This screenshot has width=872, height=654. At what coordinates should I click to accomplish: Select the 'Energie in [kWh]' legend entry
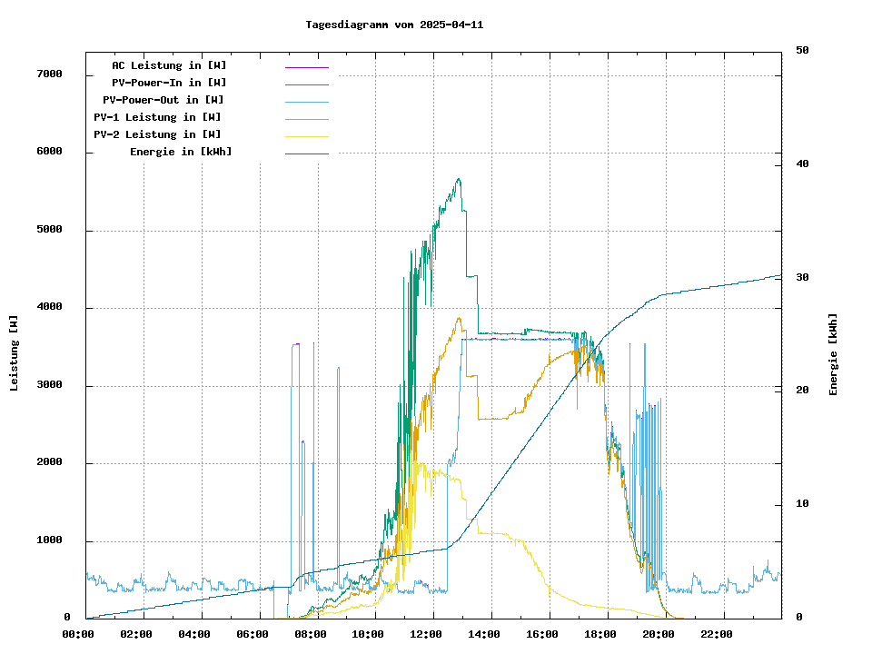(x=181, y=152)
